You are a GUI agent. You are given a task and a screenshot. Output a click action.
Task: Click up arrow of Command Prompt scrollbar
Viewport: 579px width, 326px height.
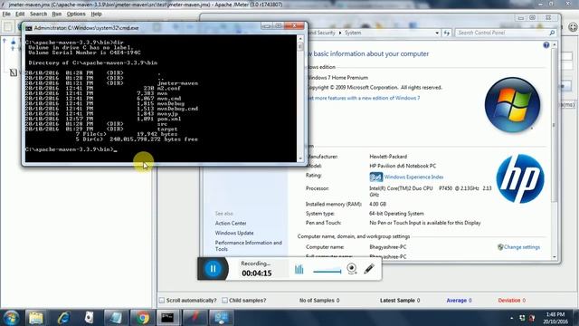point(300,38)
